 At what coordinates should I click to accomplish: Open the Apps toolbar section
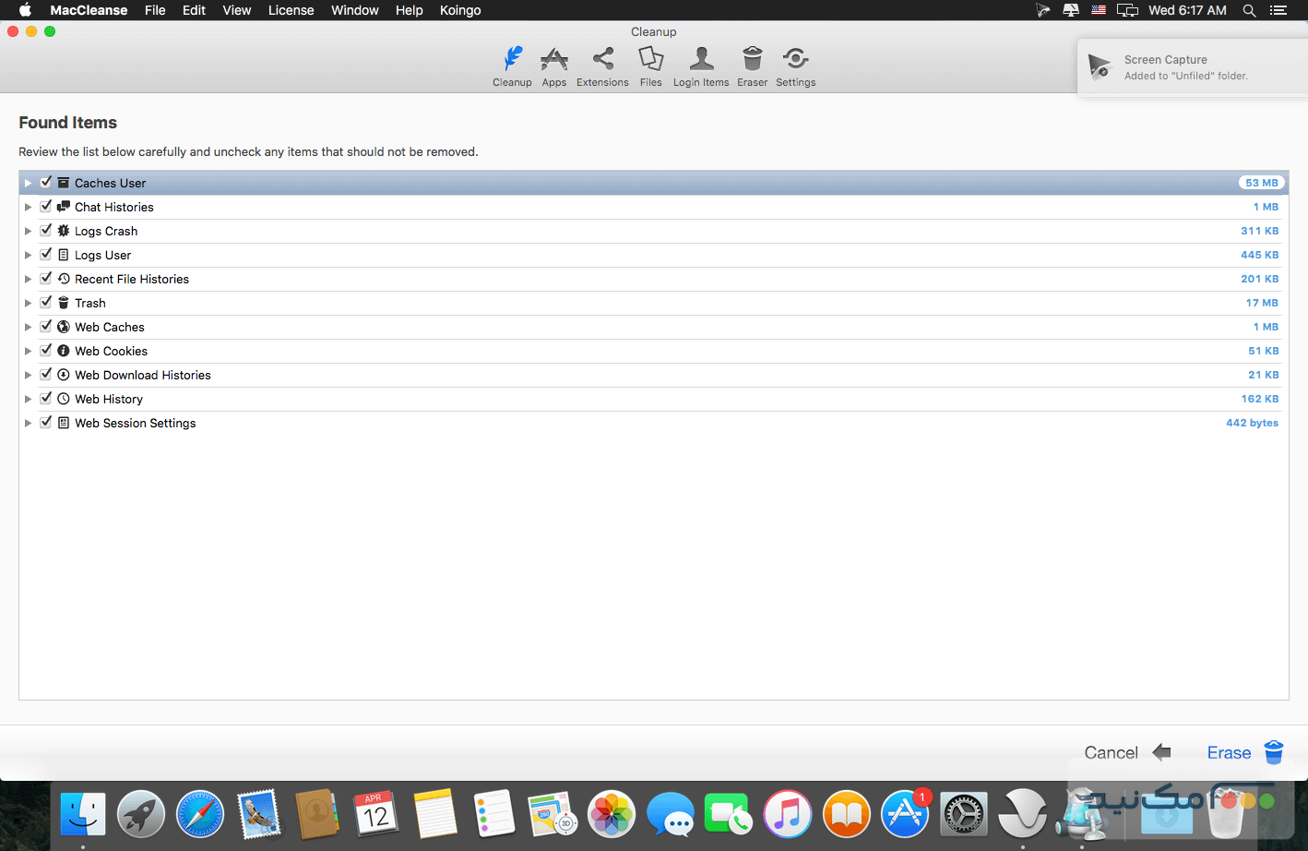click(553, 67)
